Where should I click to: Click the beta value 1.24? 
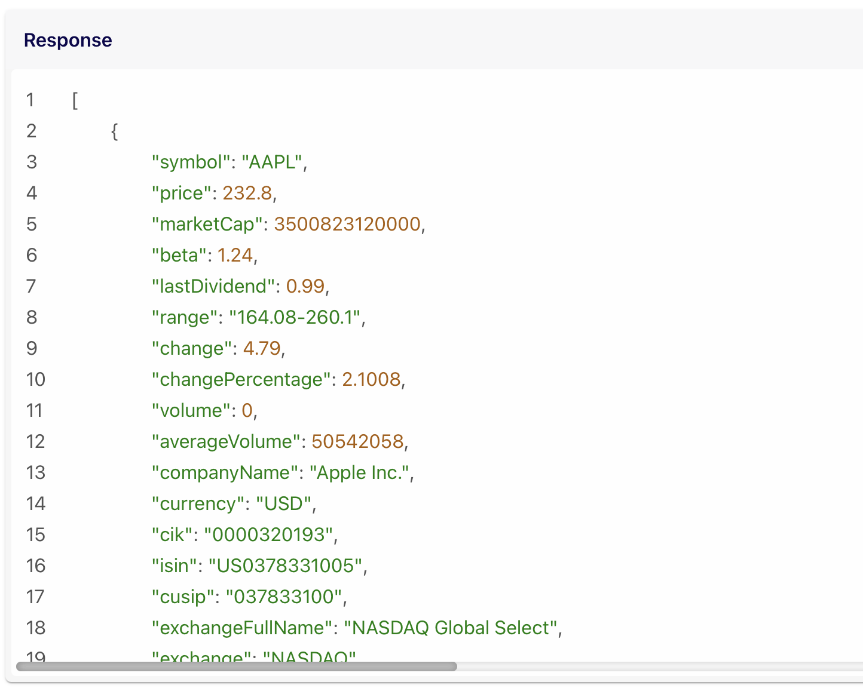coord(235,255)
